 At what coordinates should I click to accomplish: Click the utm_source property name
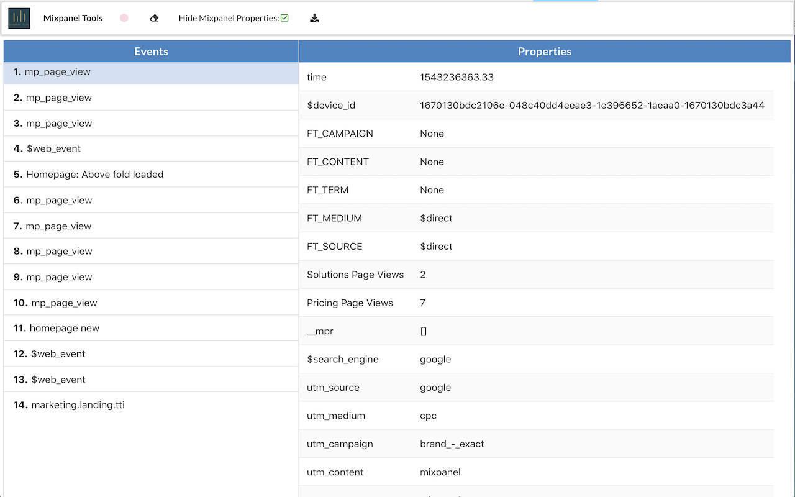pos(333,388)
